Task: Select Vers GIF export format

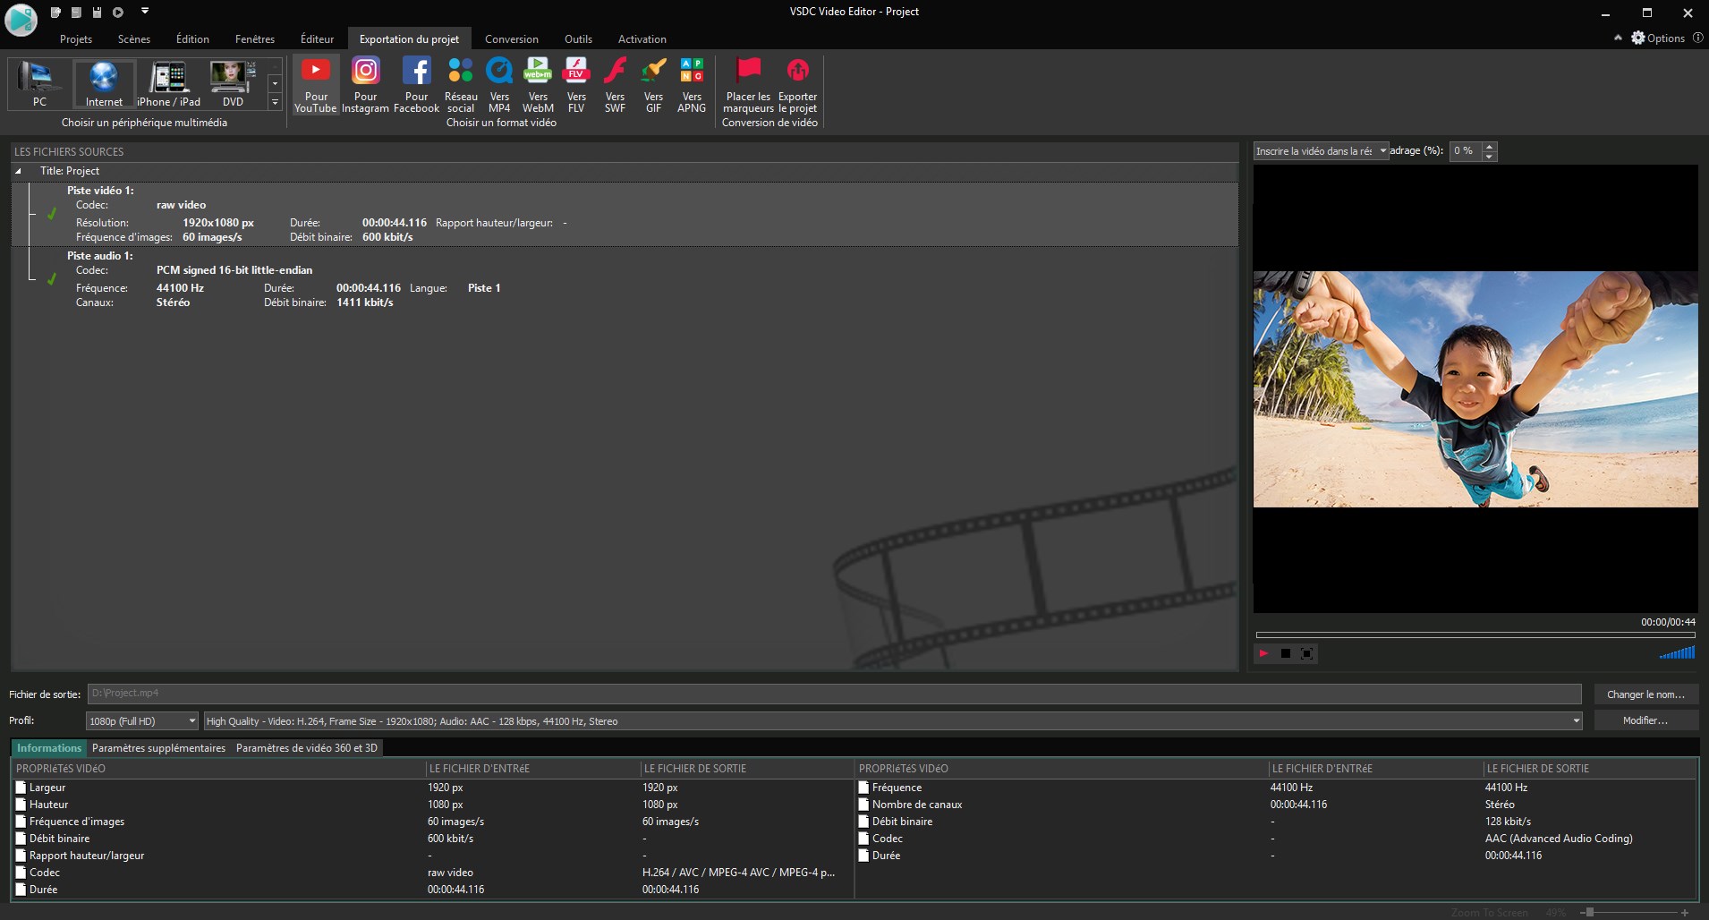Action: (653, 84)
